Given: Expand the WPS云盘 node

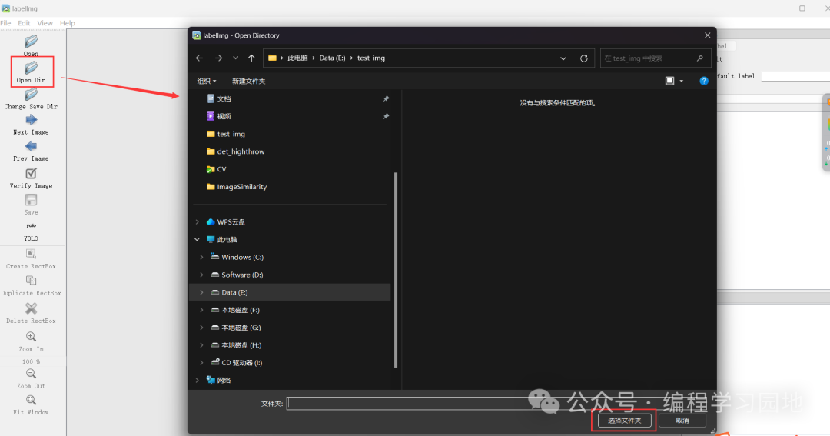Looking at the screenshot, I should pos(197,222).
